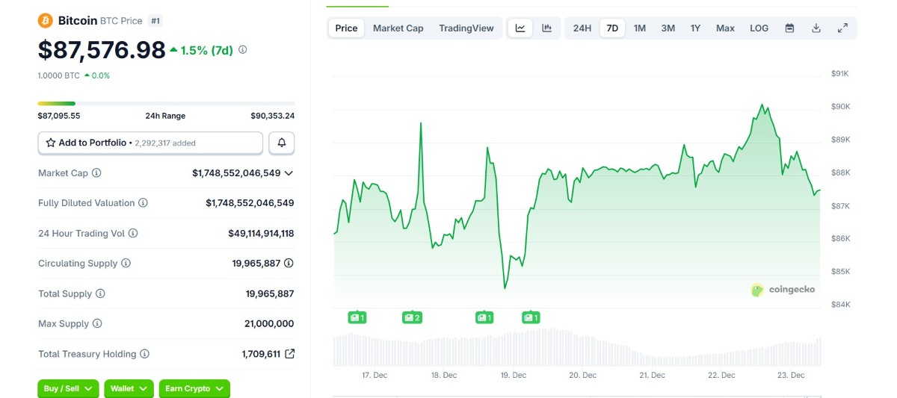Expand the chart to fullscreen
The width and height of the screenshot is (897, 398).
pyautogui.click(x=842, y=28)
